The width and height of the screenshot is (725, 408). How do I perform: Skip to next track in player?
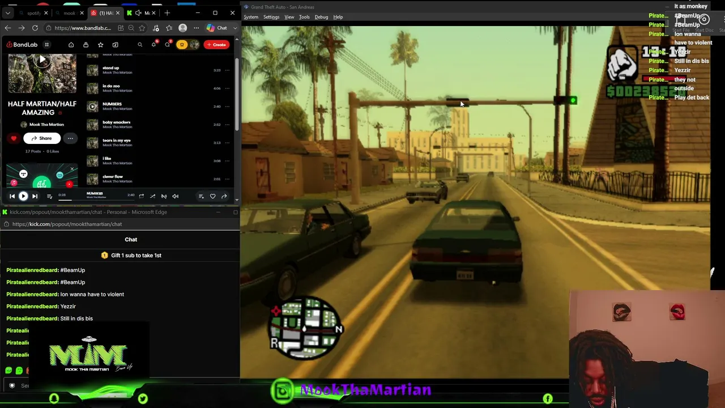[x=35, y=196]
